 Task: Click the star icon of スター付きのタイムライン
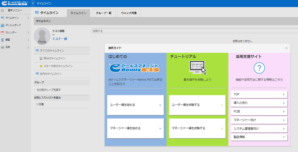click(41, 66)
